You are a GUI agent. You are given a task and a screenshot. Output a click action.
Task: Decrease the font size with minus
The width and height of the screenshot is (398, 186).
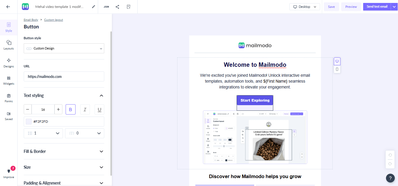[x=28, y=109]
